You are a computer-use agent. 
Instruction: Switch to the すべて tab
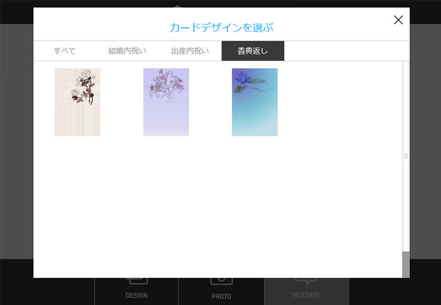point(65,51)
